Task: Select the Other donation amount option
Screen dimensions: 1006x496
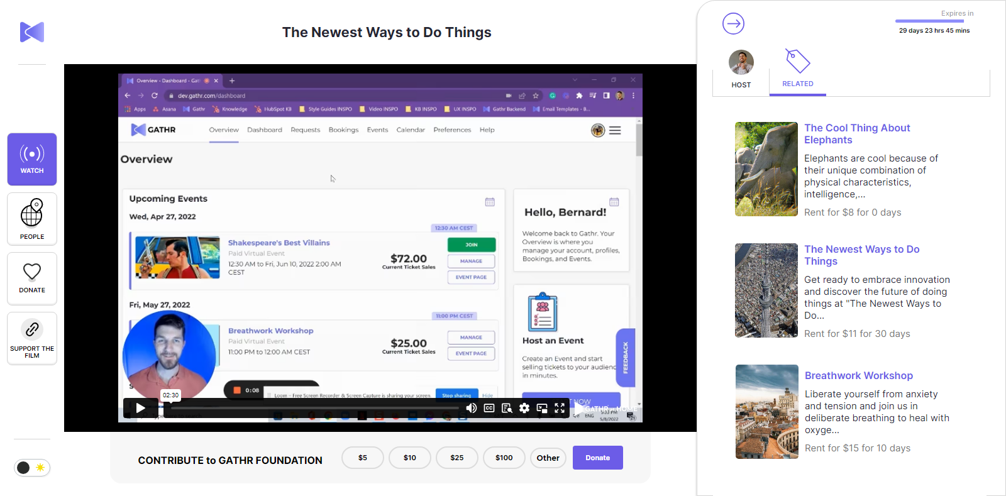Action: [548, 458]
